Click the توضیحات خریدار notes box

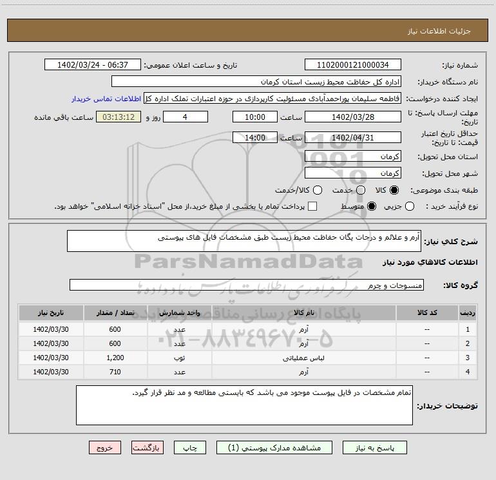coord(244,405)
